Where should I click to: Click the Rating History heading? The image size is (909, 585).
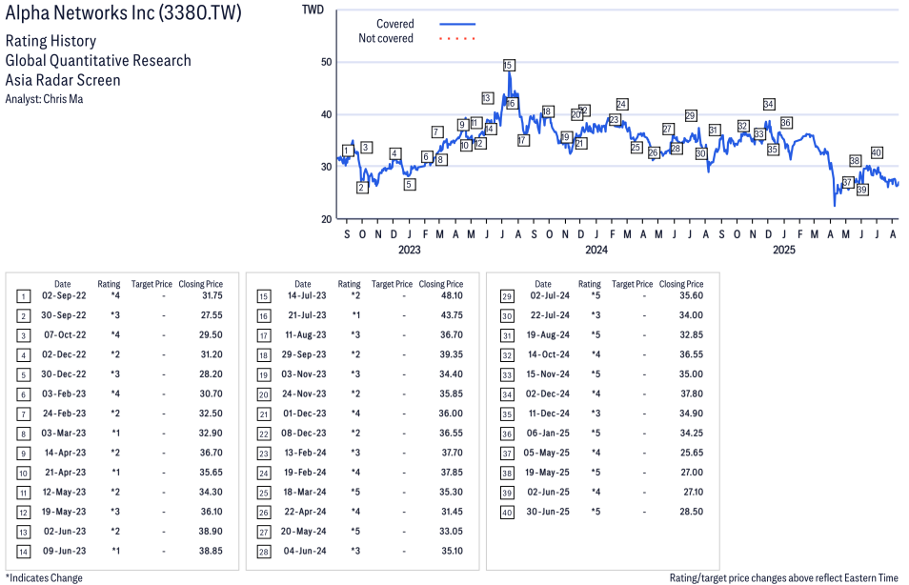click(51, 41)
